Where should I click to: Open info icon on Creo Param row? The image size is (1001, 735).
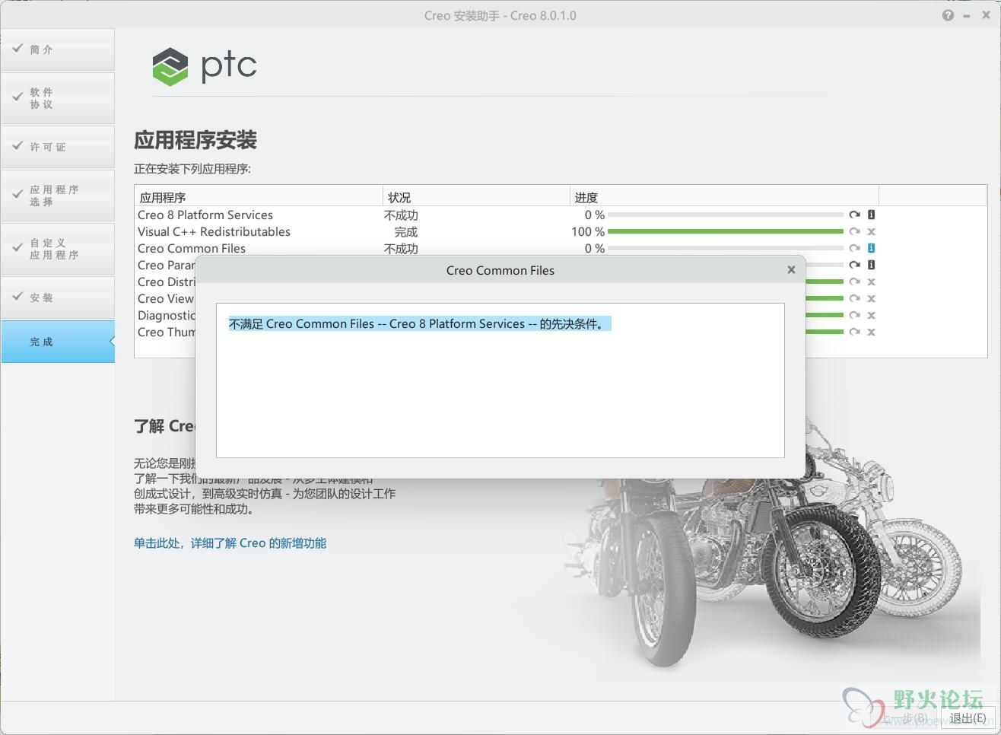(872, 265)
